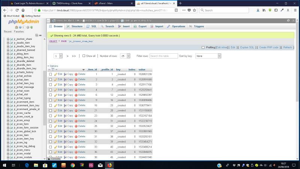The height and width of the screenshot is (169, 300).
Task: Click Copy icon in item_id 4 row
Action: point(65,90)
